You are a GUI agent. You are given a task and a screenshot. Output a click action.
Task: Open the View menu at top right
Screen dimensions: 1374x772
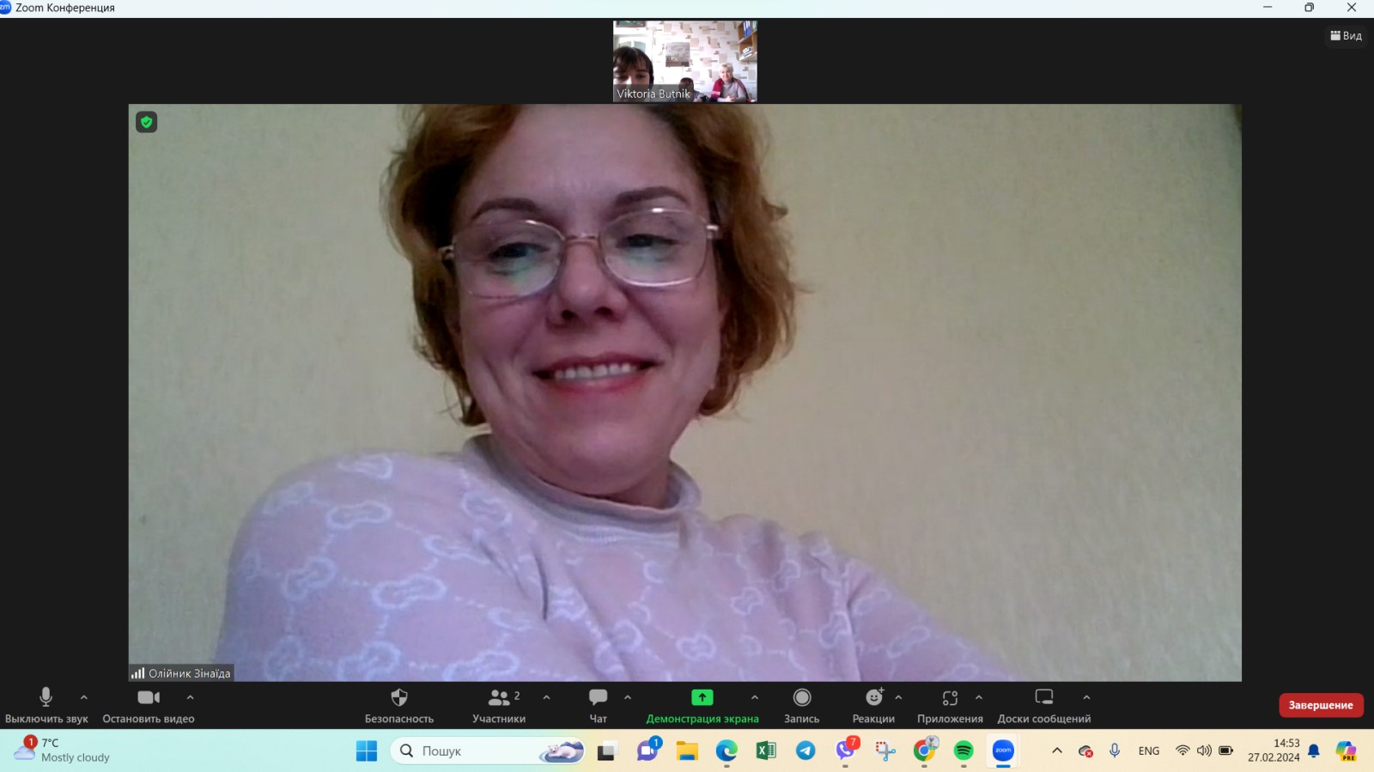(x=1346, y=35)
